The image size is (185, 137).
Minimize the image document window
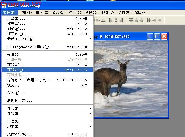(x=150, y=36)
